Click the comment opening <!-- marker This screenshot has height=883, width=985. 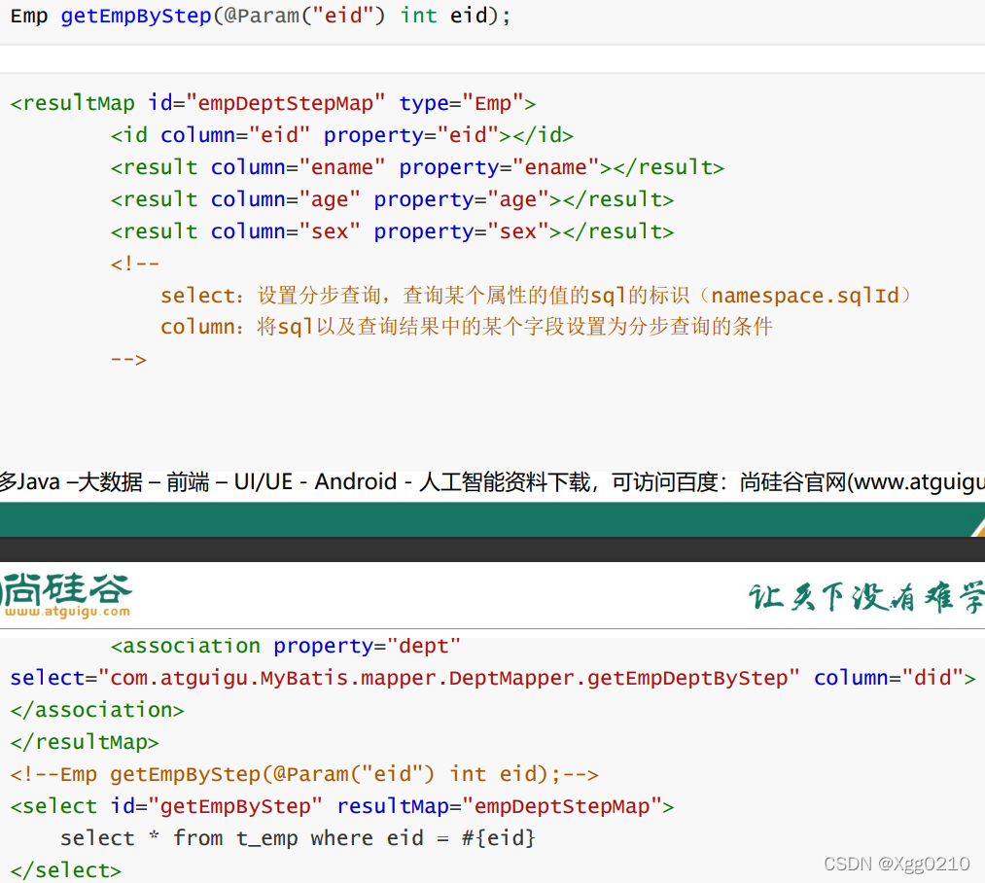(135, 264)
